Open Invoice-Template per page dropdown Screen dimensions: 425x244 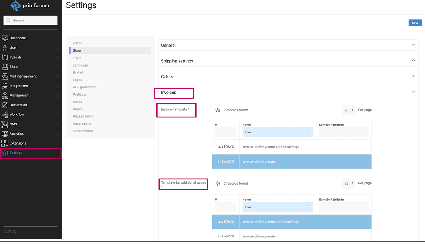(x=348, y=110)
